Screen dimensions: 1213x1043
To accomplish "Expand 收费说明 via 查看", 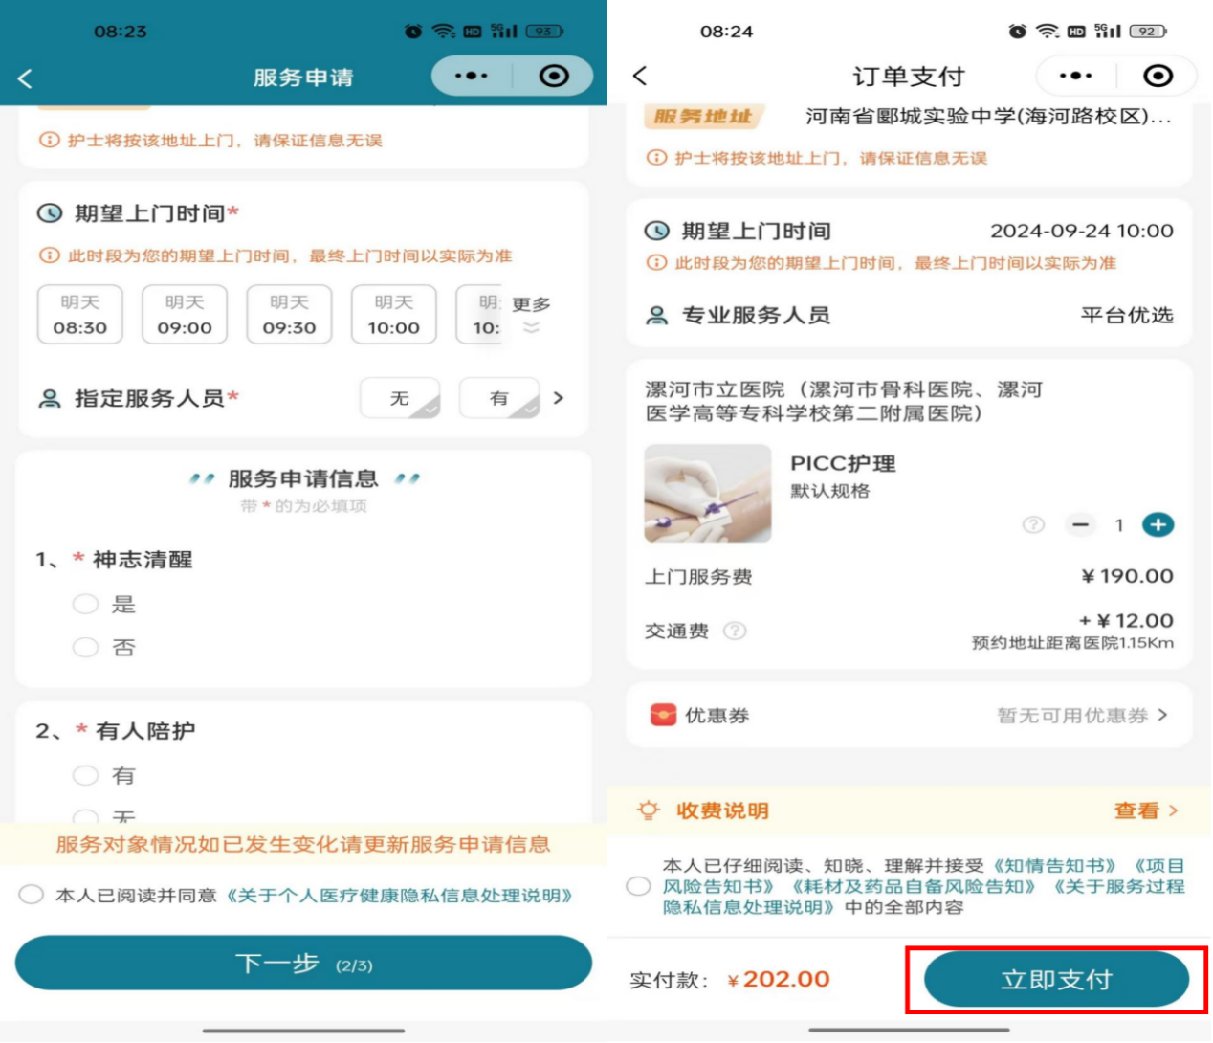I will pyautogui.click(x=1145, y=810).
